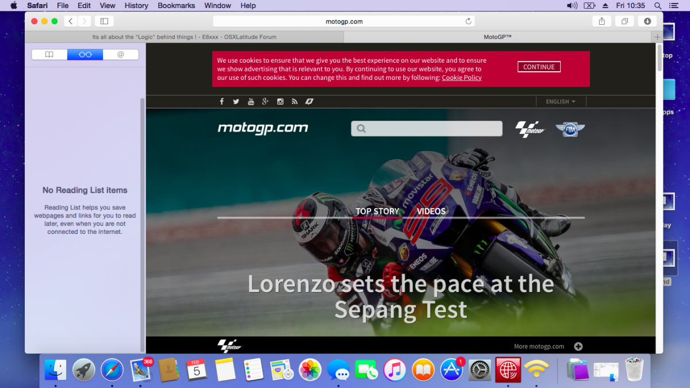Click the footer MotoGP logo
This screenshot has height=388, width=690.
click(x=229, y=345)
